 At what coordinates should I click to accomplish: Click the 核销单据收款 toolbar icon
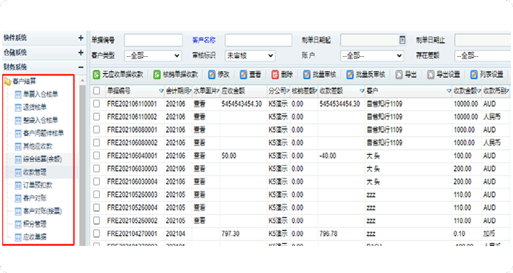click(x=157, y=75)
